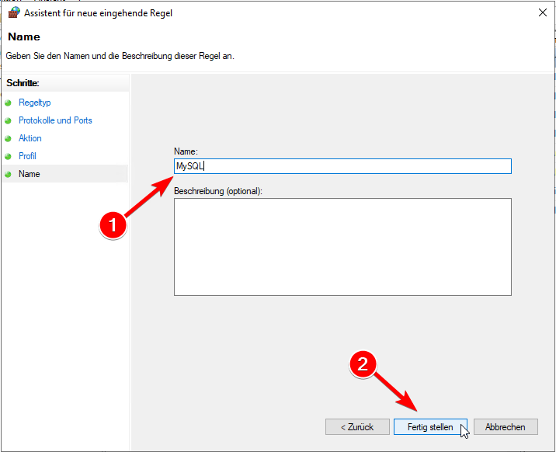Focus the Beschreibung (optional) text area

point(342,247)
